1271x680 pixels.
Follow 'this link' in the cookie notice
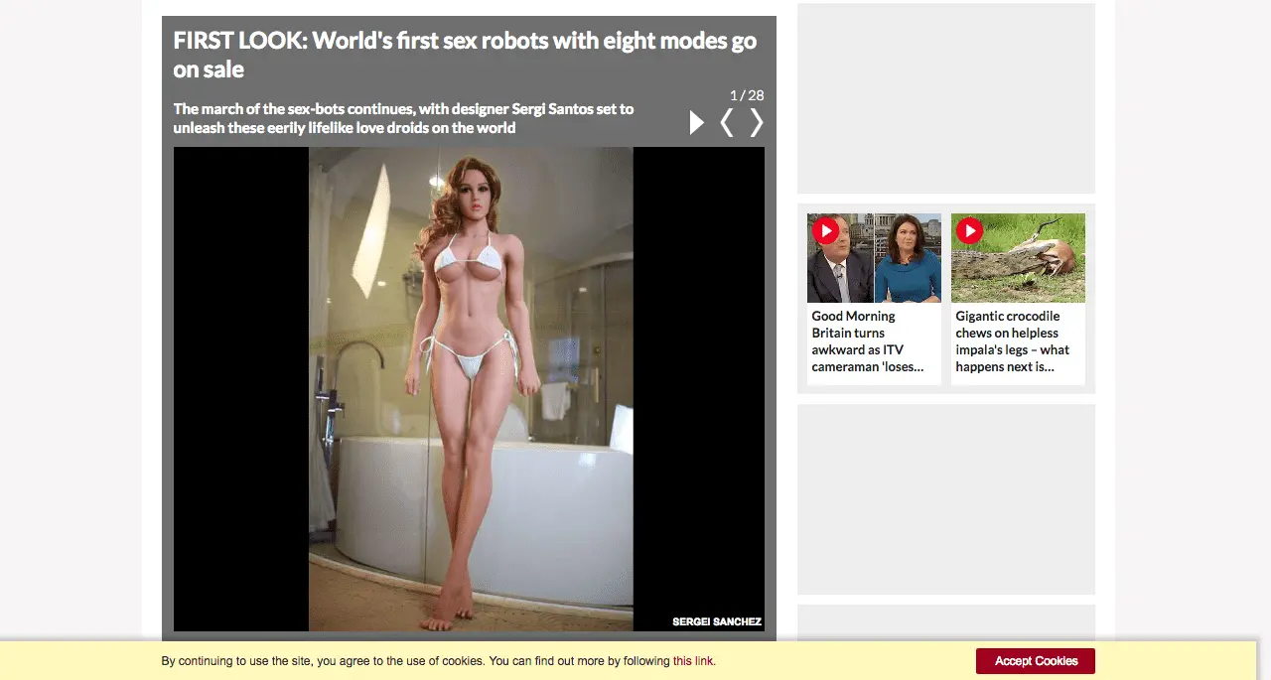coord(693,661)
